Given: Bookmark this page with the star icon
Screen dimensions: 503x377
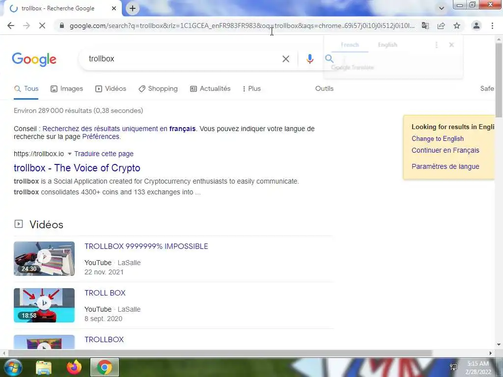Looking at the screenshot, I should tap(457, 26).
